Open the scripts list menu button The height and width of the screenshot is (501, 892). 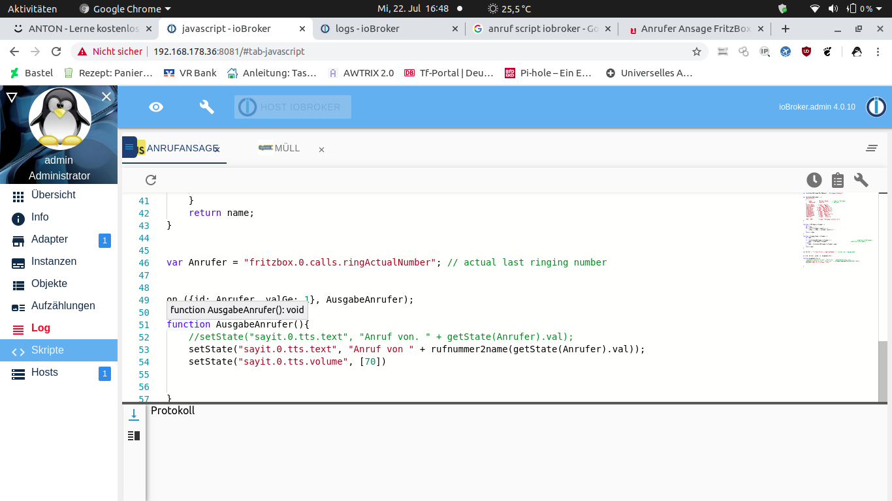point(129,147)
